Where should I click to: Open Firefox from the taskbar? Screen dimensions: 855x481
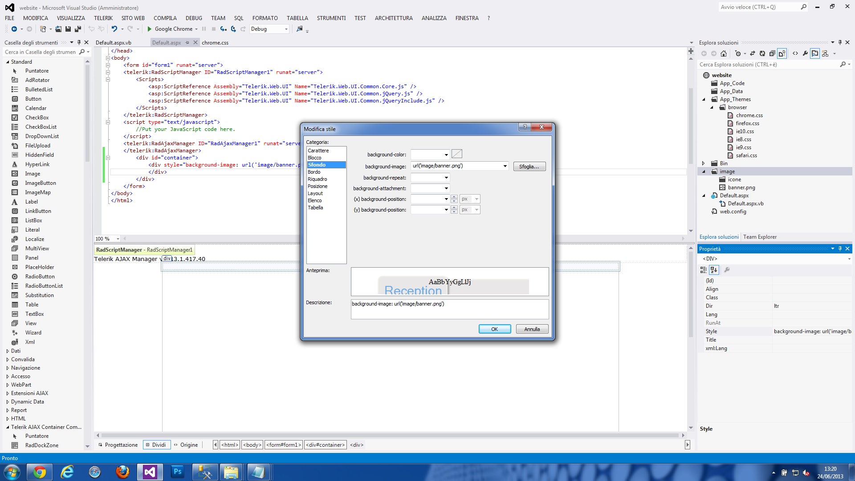coord(122,472)
